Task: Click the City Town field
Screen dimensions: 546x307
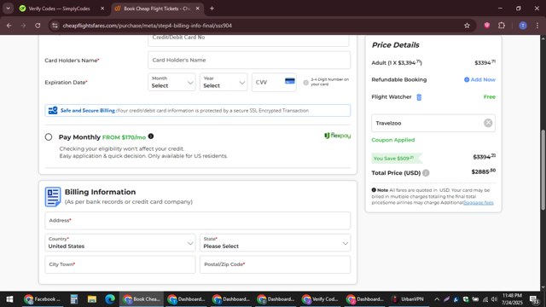Action: click(x=120, y=264)
